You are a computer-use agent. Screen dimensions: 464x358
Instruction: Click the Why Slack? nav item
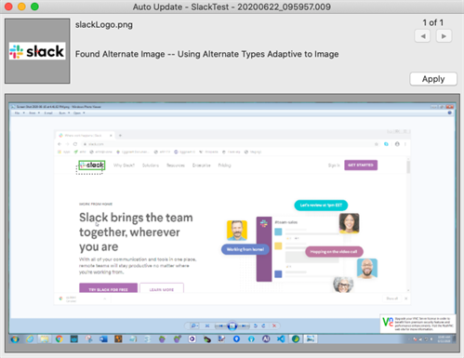pyautogui.click(x=124, y=166)
